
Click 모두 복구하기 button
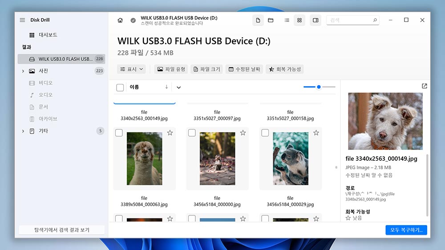[x=406, y=230]
